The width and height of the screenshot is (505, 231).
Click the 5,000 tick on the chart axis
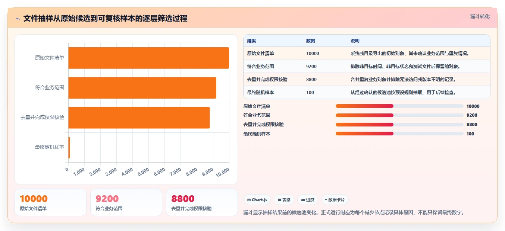144,172
